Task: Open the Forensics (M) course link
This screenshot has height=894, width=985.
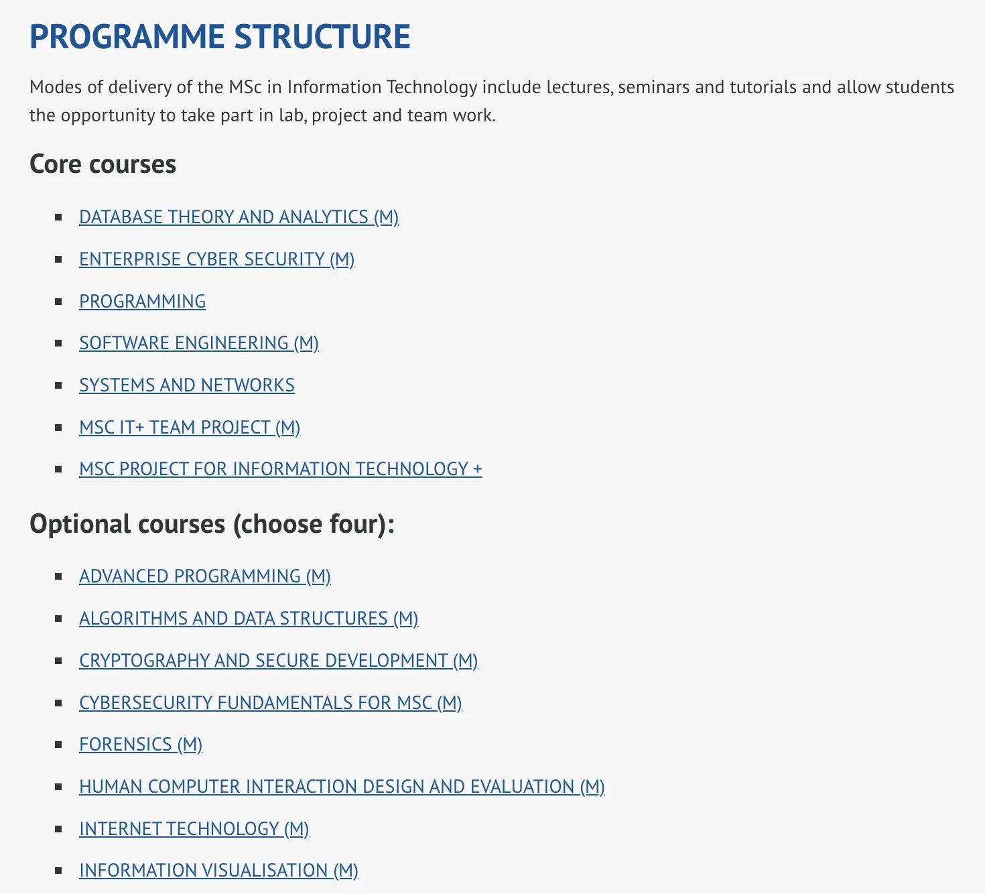Action: pos(140,745)
